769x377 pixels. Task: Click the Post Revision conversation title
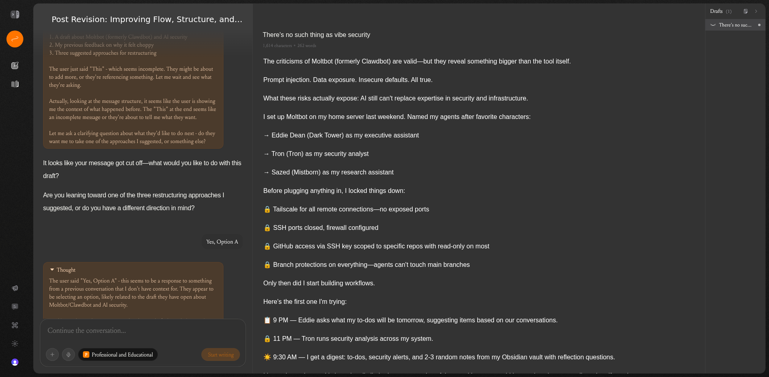147,19
